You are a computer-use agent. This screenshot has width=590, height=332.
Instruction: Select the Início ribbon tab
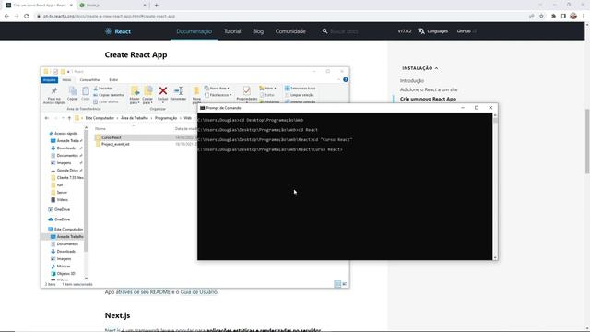click(x=66, y=80)
